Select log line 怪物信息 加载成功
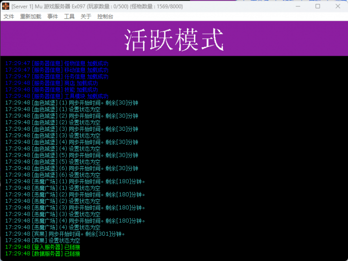 57,64
